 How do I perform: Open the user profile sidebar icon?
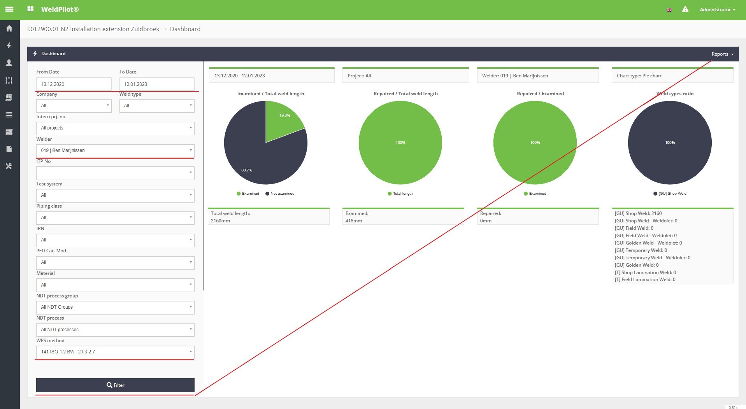(x=9, y=63)
